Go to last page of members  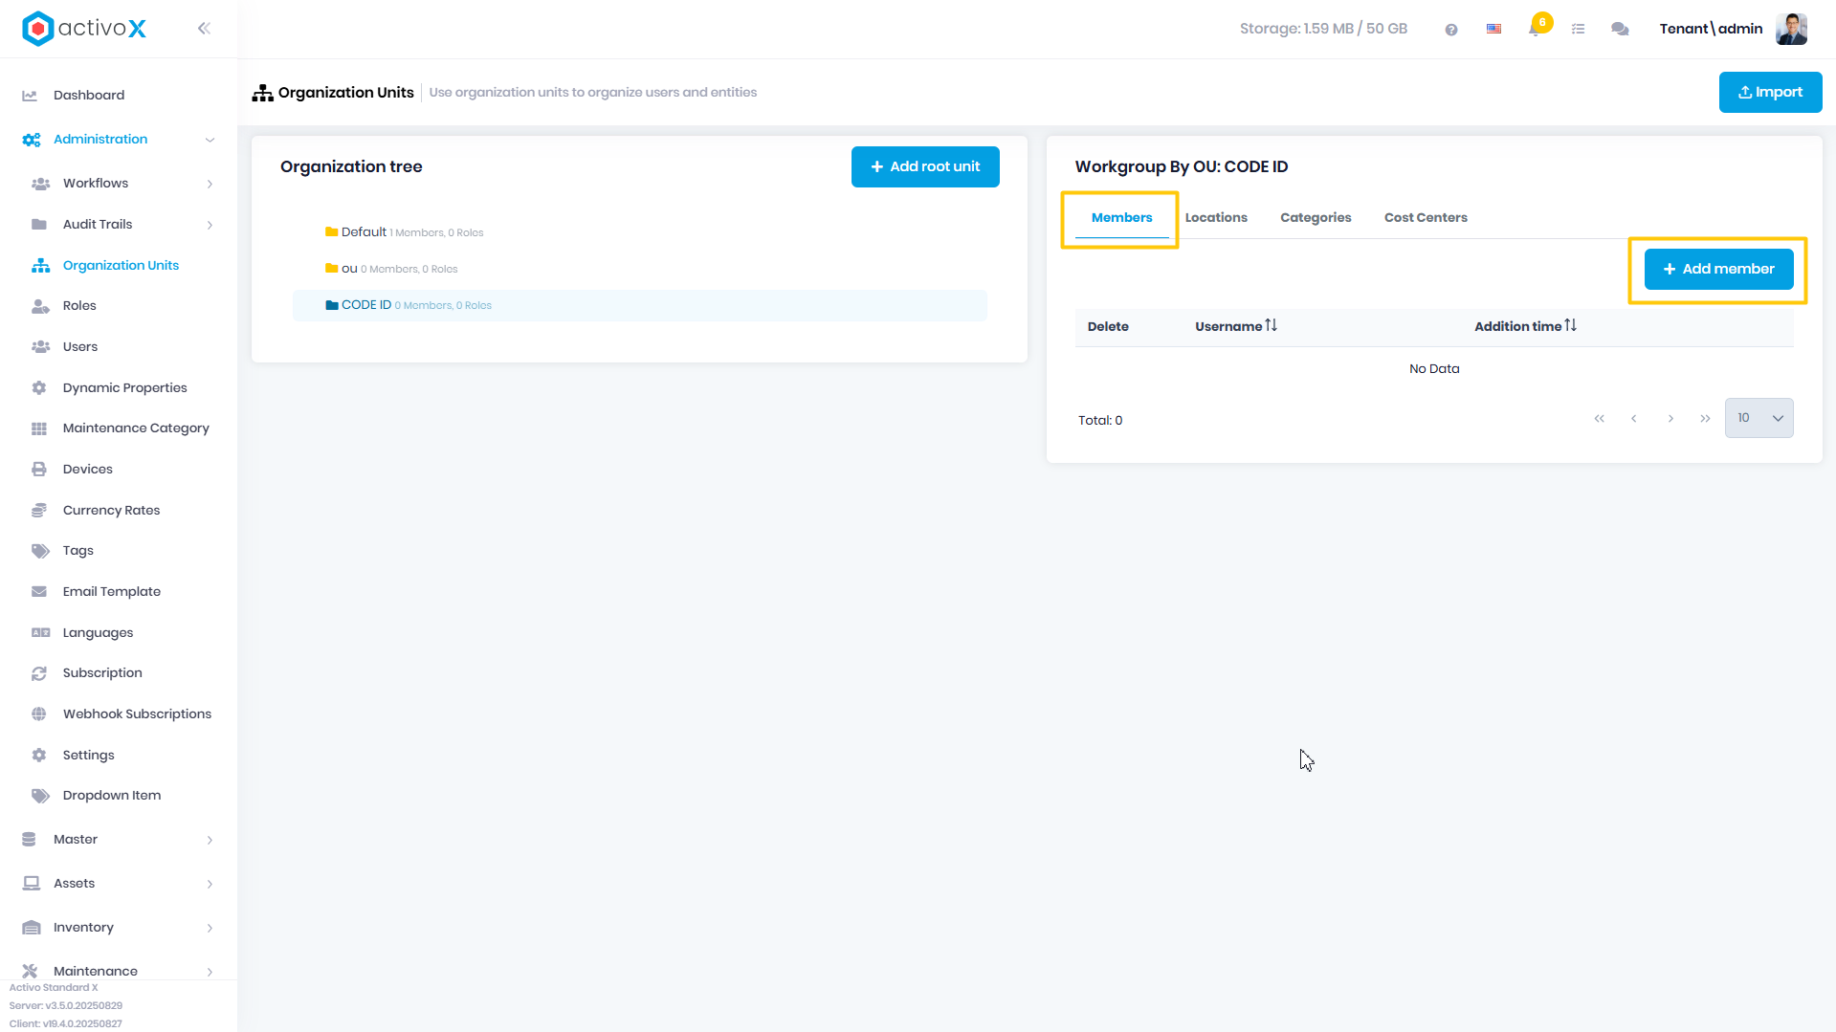[x=1705, y=419]
